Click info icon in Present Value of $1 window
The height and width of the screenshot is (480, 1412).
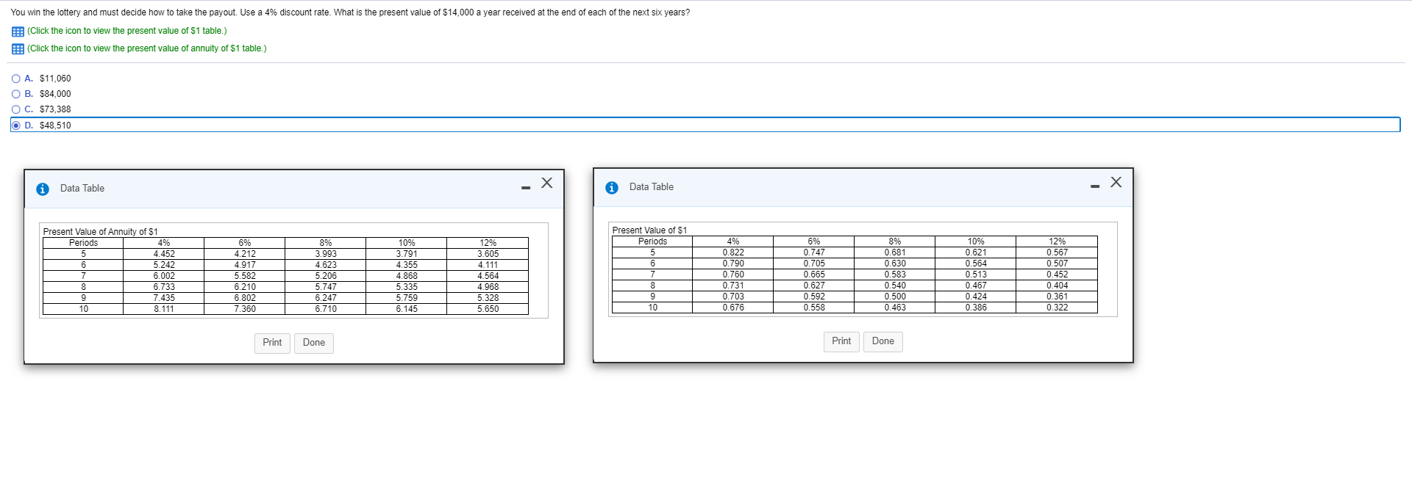click(x=612, y=187)
